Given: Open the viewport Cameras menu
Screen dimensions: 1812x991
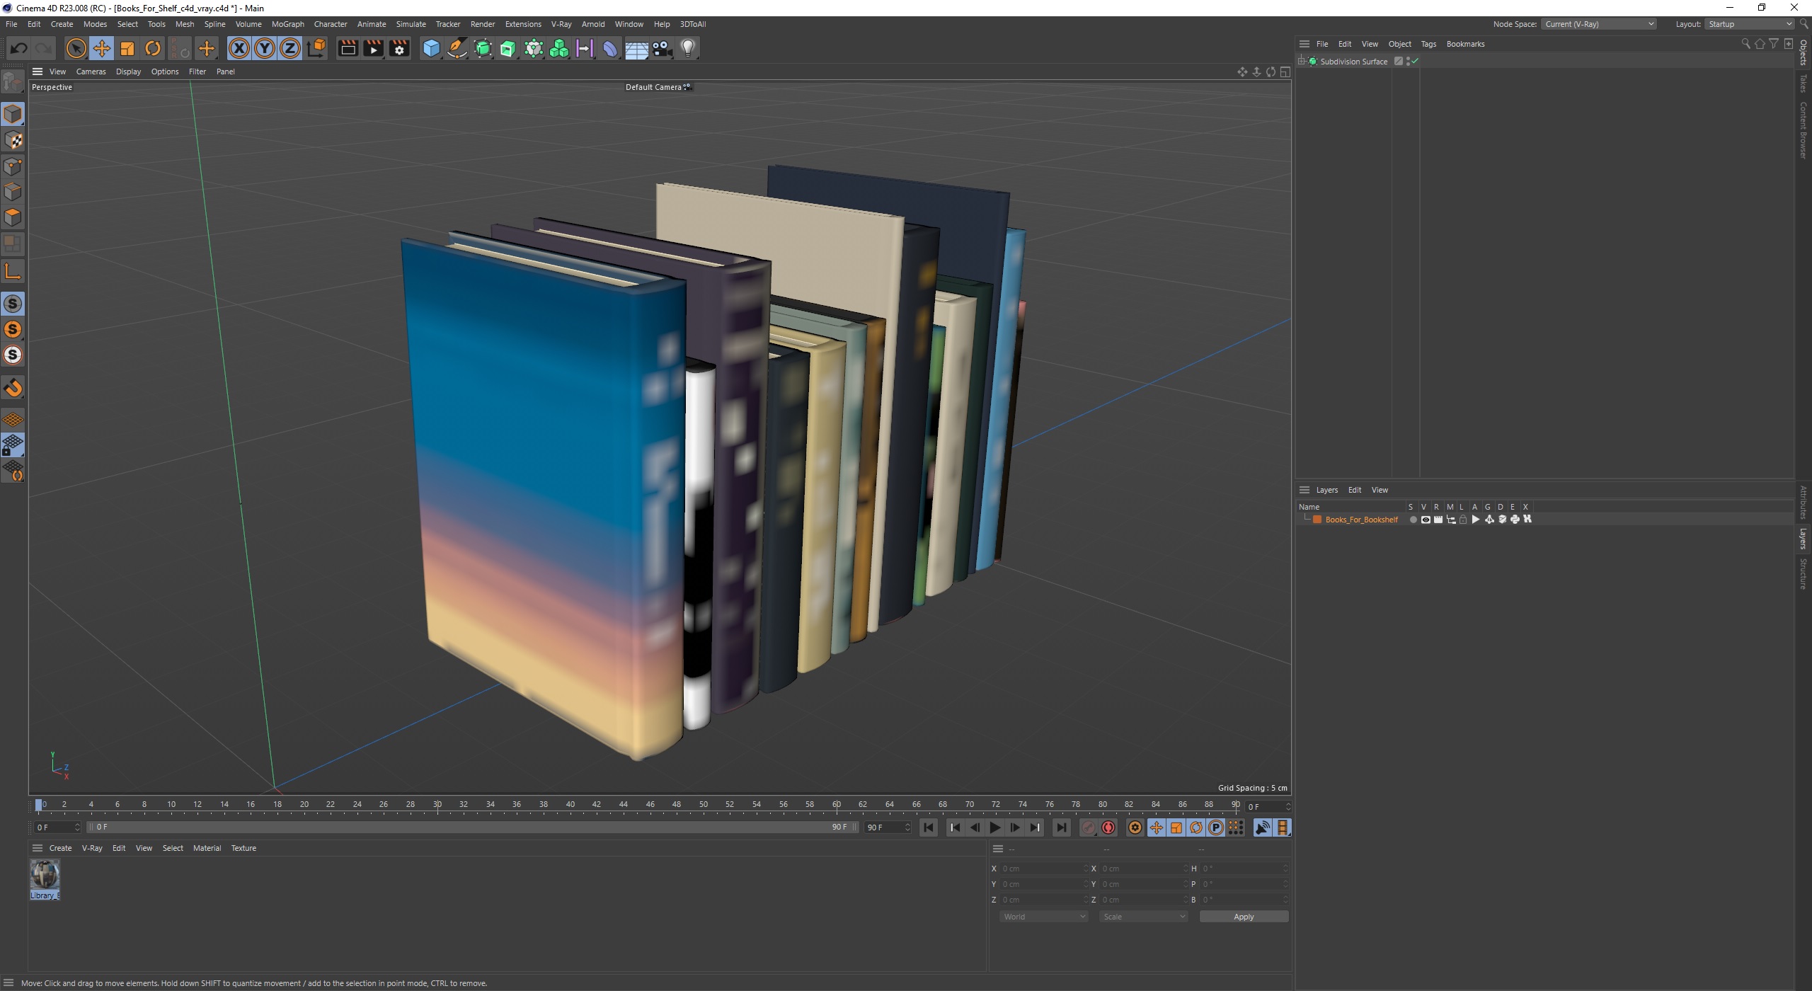Looking at the screenshot, I should [91, 71].
